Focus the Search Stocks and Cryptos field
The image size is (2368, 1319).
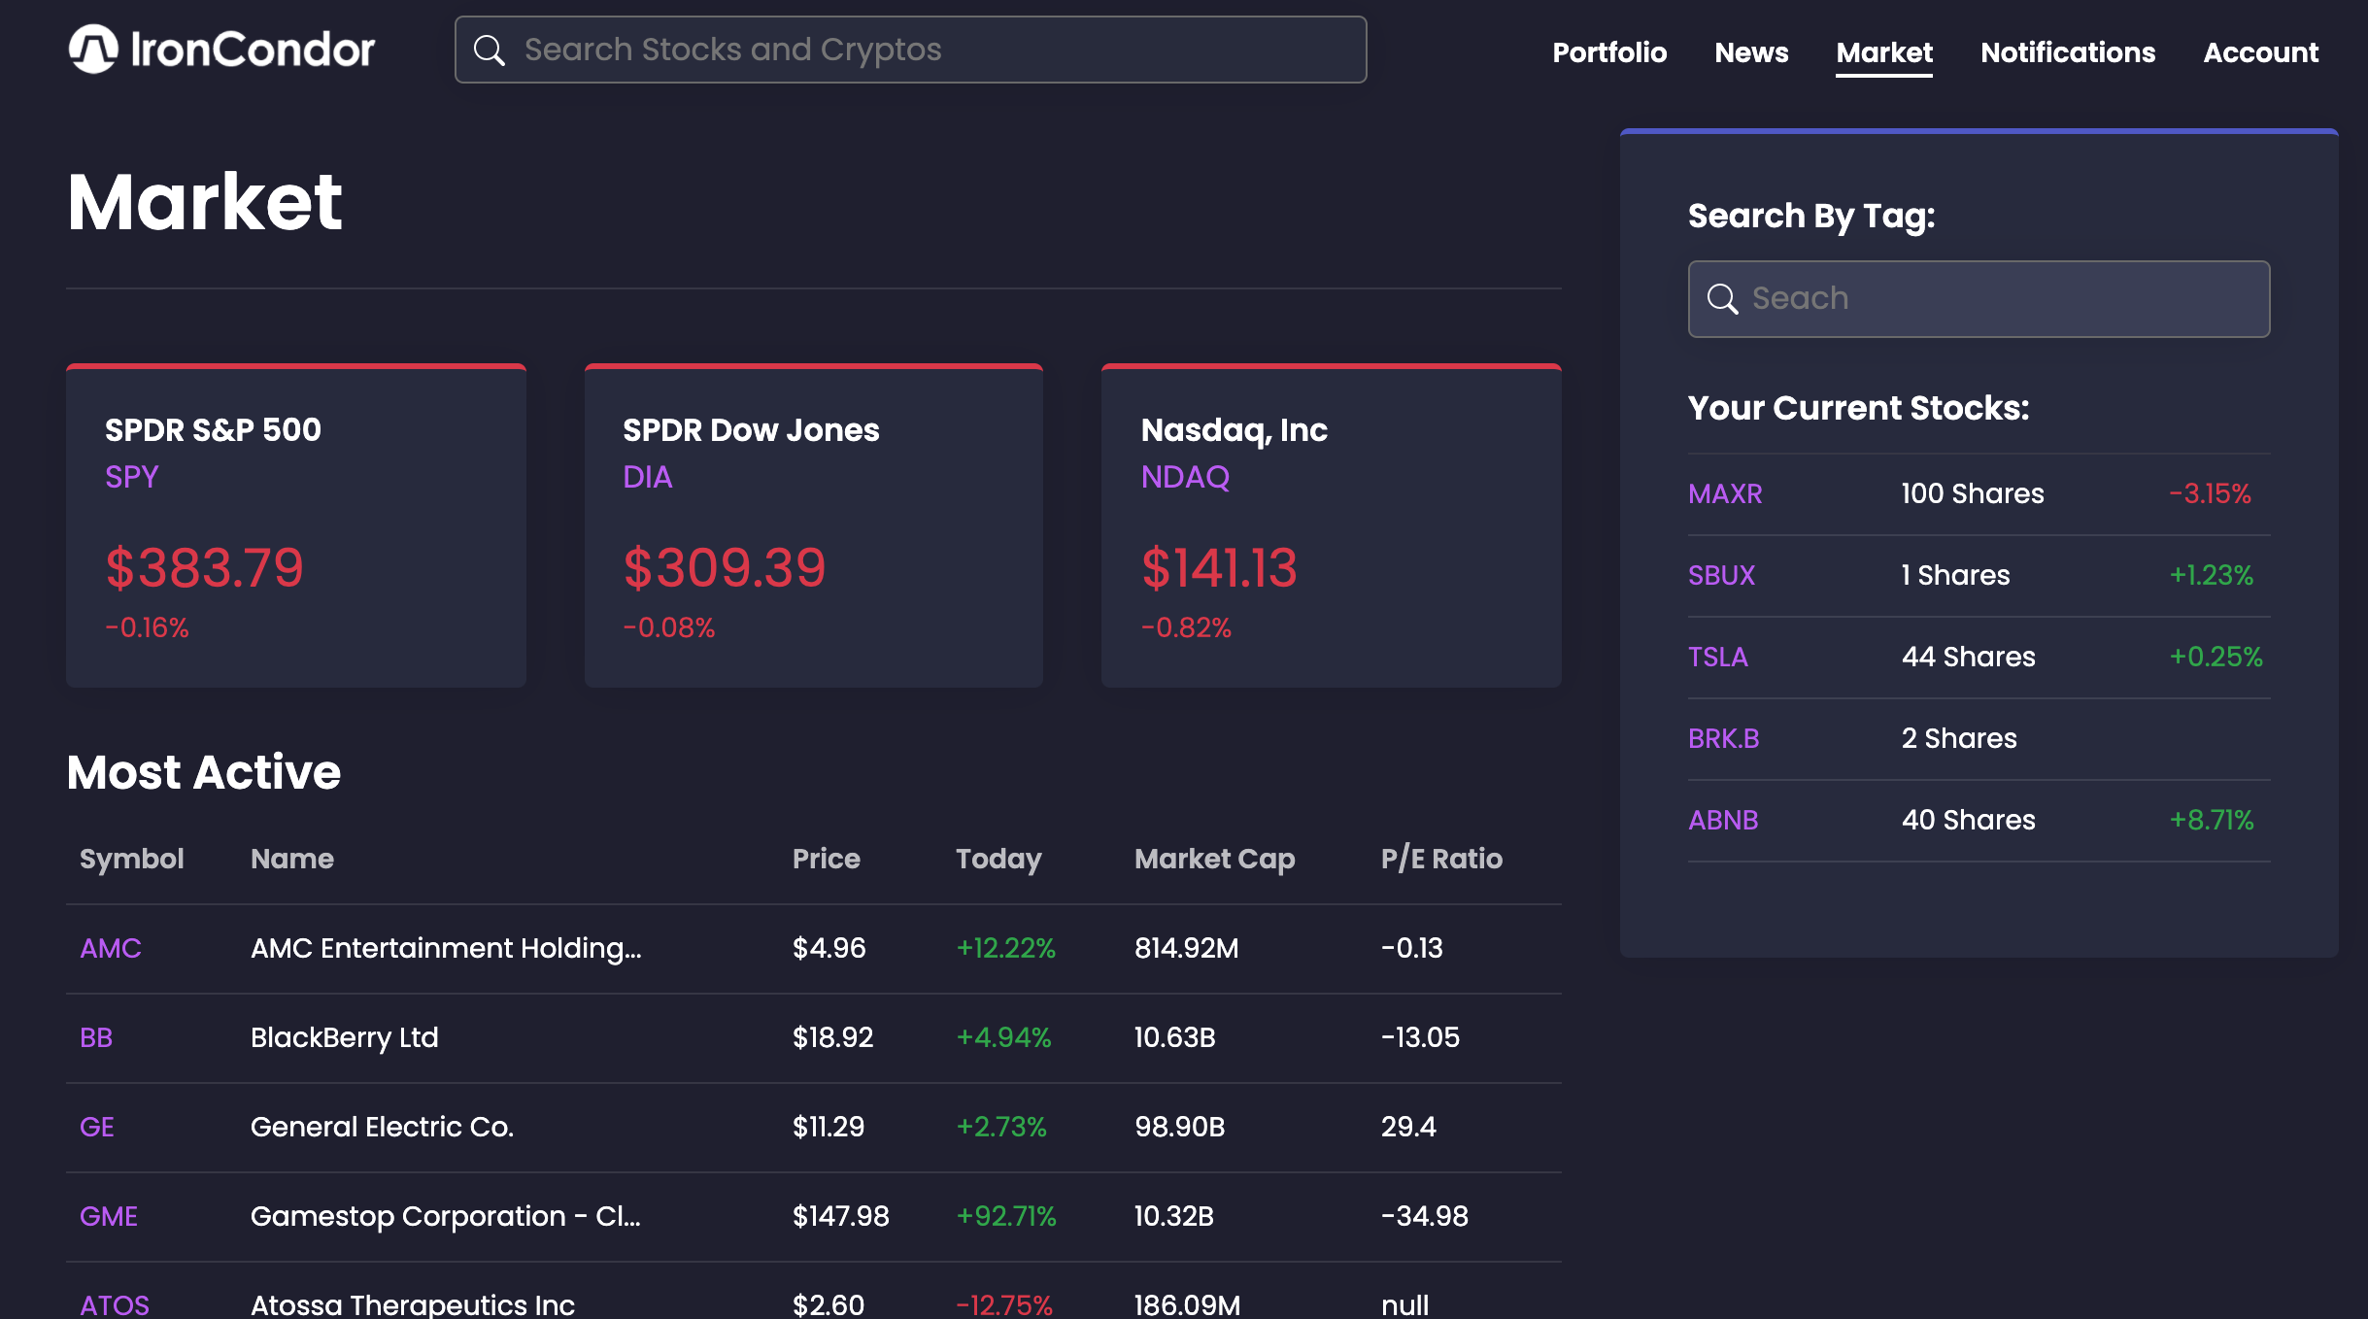910,50
